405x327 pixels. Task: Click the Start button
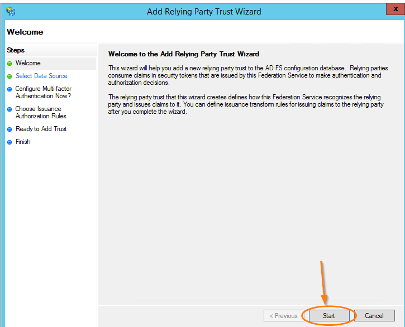pos(329,315)
